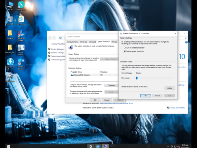The height and width of the screenshot is (148, 197).
Task: Click the computer icon in address bar
Action: click(60, 38)
